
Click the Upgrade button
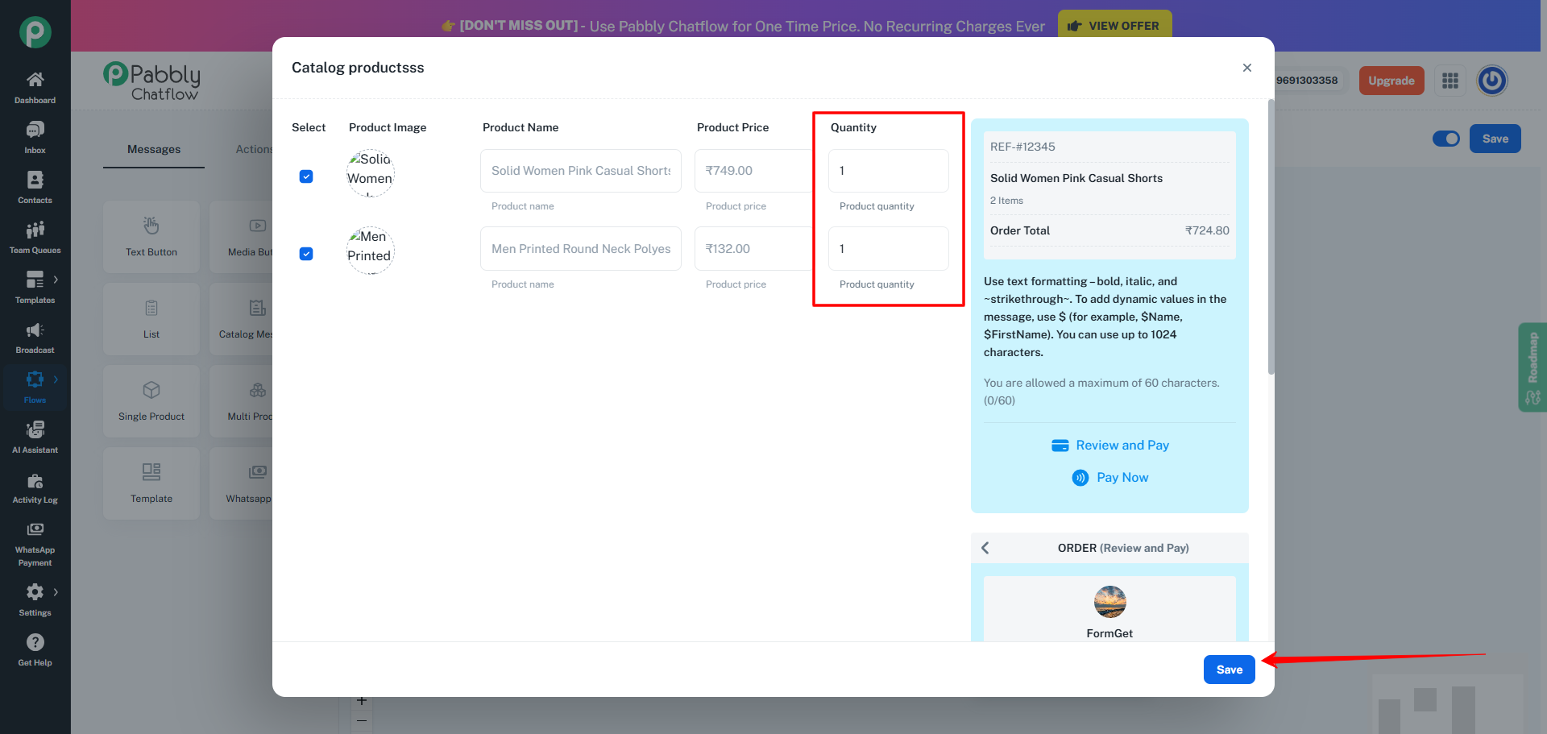pyautogui.click(x=1391, y=81)
